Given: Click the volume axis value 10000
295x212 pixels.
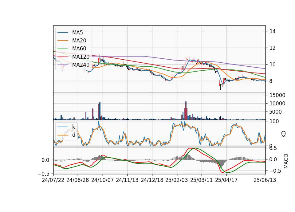Looking at the screenshot, I should (x=277, y=104).
